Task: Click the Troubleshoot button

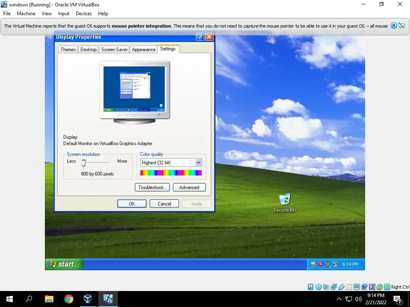Action: [x=152, y=187]
